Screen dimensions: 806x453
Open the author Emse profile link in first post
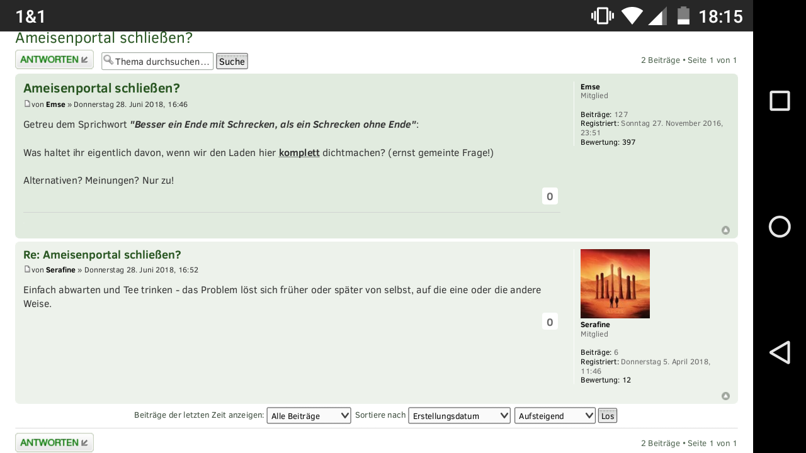pos(55,104)
